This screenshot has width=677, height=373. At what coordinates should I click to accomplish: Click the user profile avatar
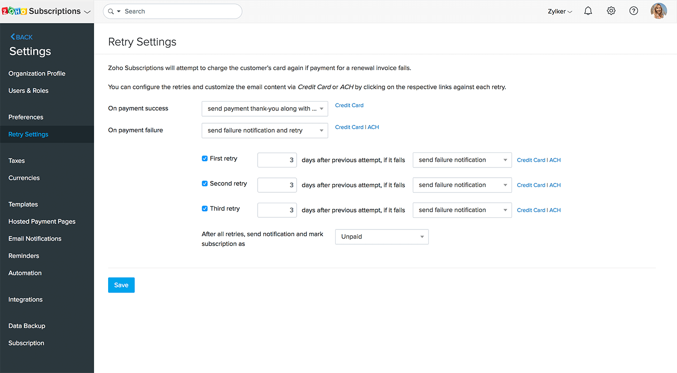(658, 11)
